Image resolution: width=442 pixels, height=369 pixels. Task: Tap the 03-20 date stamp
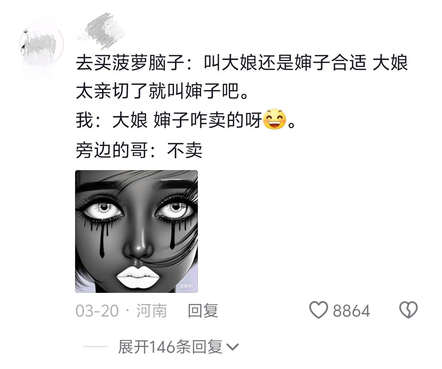click(97, 311)
